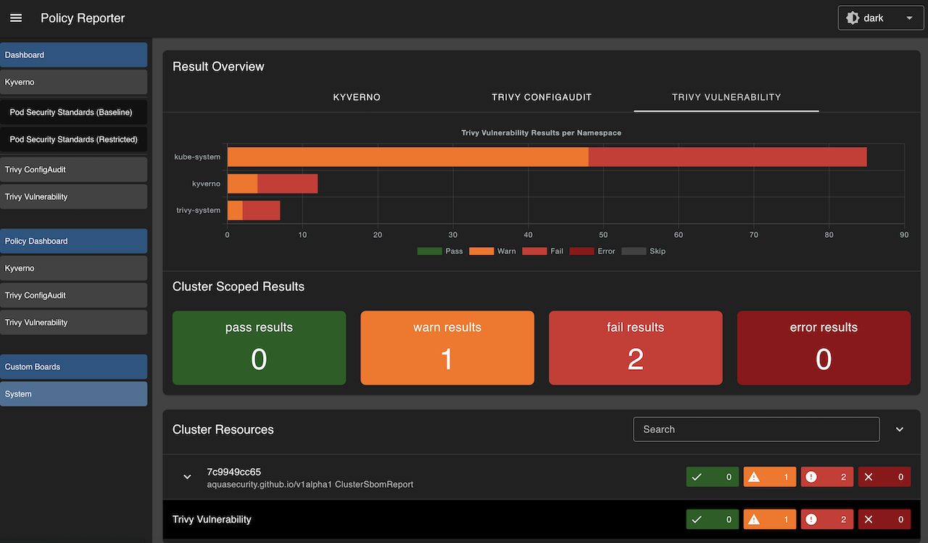Click the kube-system orange warn bar

point(408,157)
